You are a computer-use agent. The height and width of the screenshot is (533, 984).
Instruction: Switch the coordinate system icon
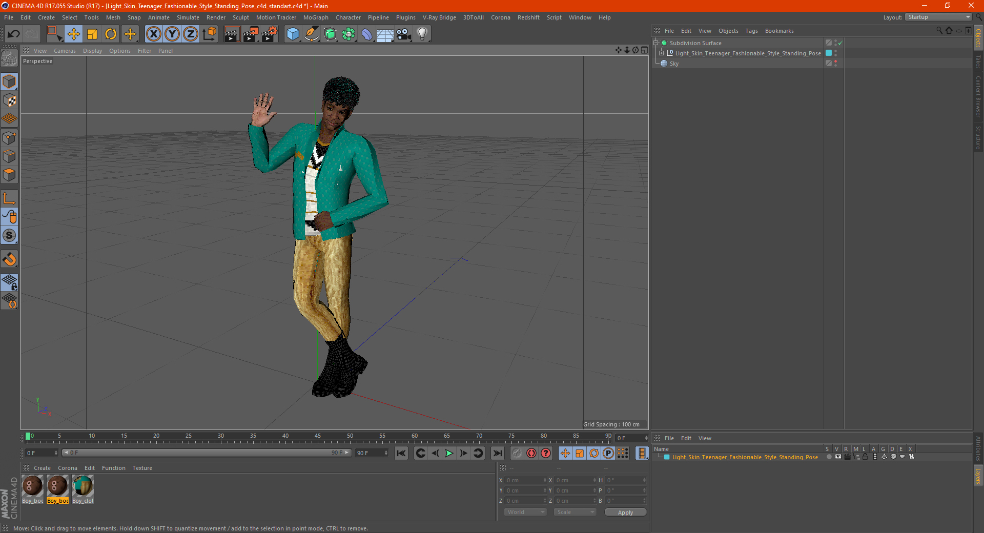click(x=210, y=34)
